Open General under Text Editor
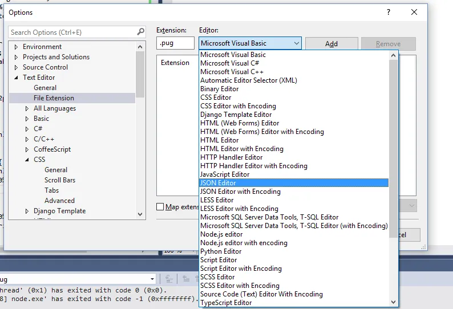This screenshot has height=309, width=453. click(45, 88)
